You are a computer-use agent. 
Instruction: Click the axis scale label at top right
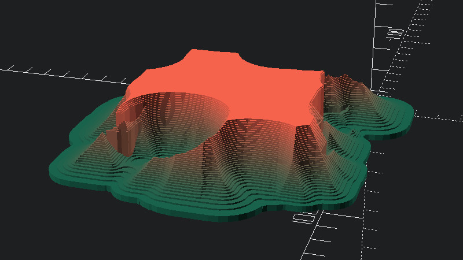395,33
